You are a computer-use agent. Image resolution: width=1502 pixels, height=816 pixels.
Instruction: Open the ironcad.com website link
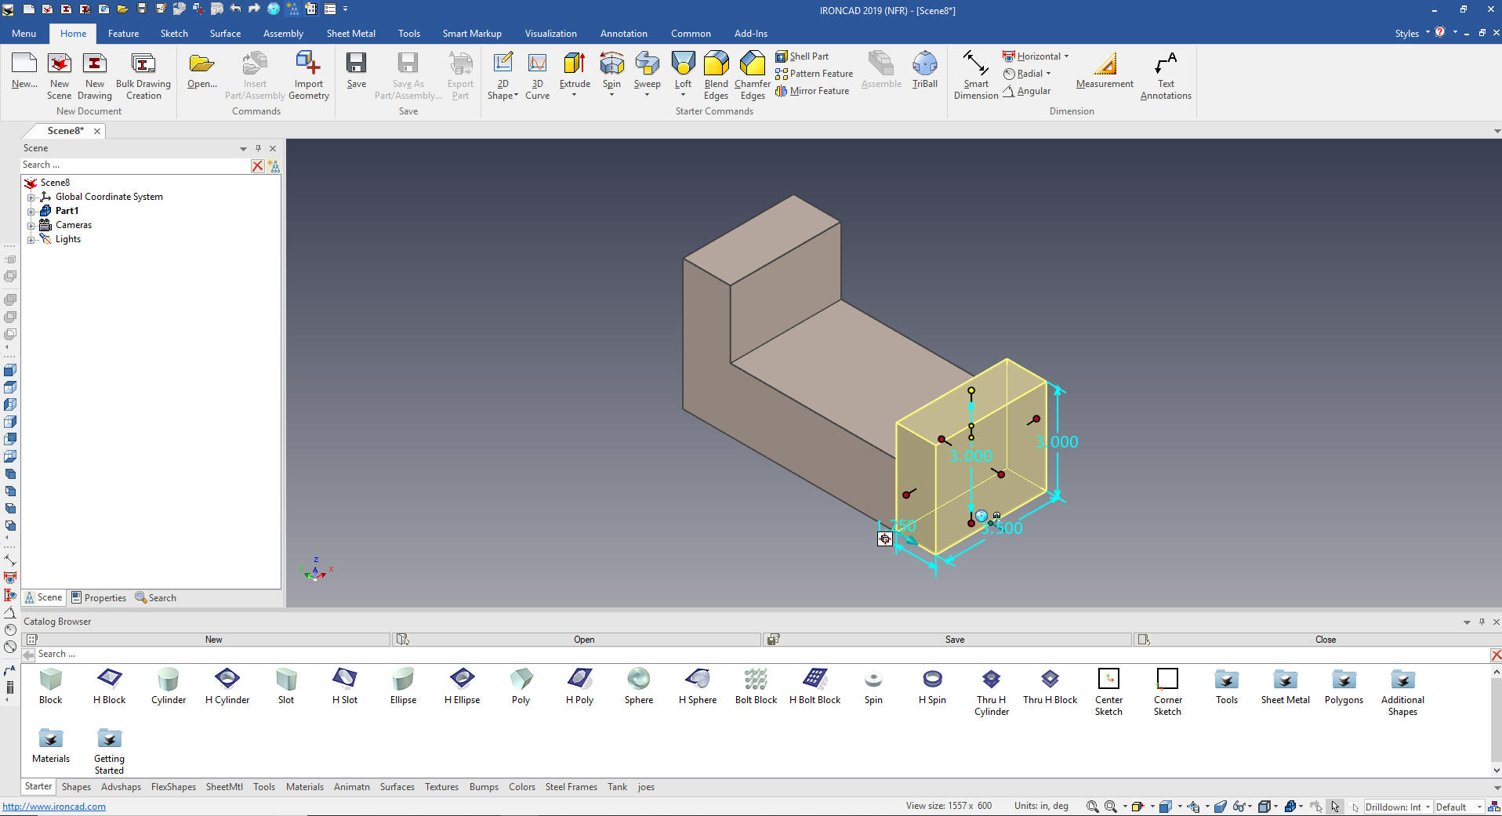coord(54,807)
